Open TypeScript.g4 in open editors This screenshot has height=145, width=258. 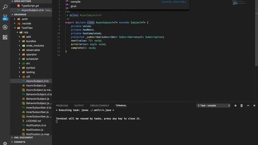30,6
